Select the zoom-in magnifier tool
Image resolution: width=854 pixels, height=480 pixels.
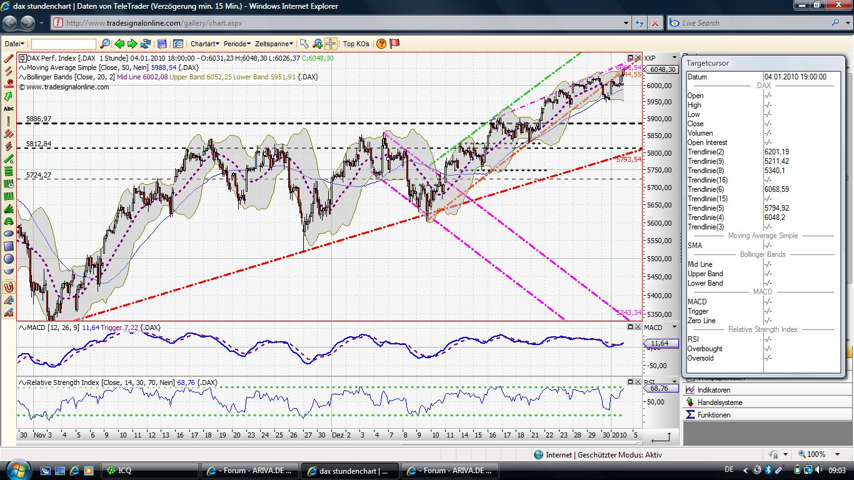318,44
